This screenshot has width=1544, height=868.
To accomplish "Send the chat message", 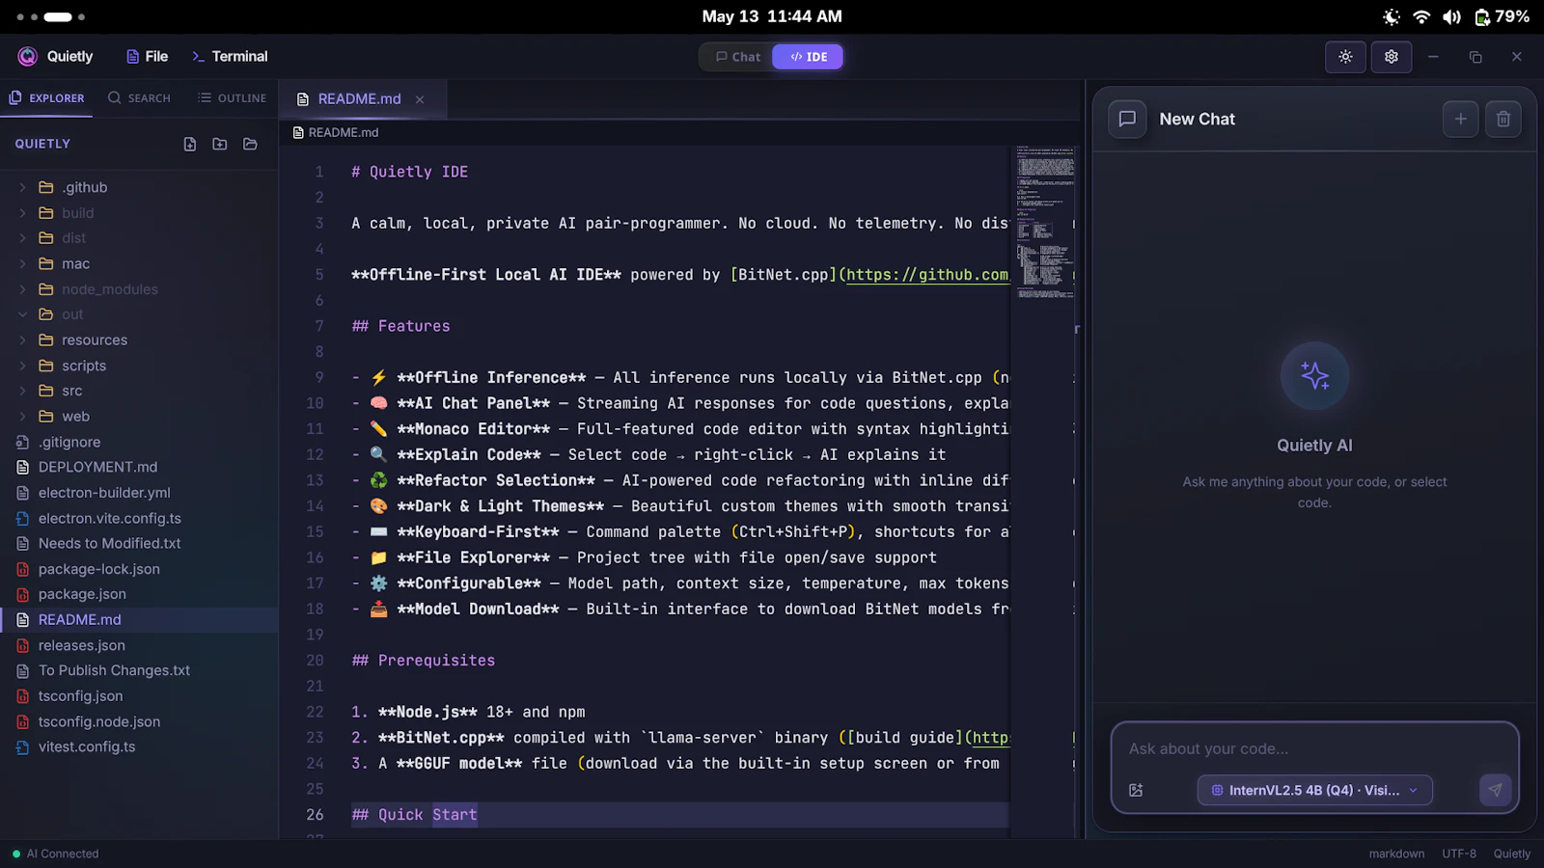I will 1495,790.
